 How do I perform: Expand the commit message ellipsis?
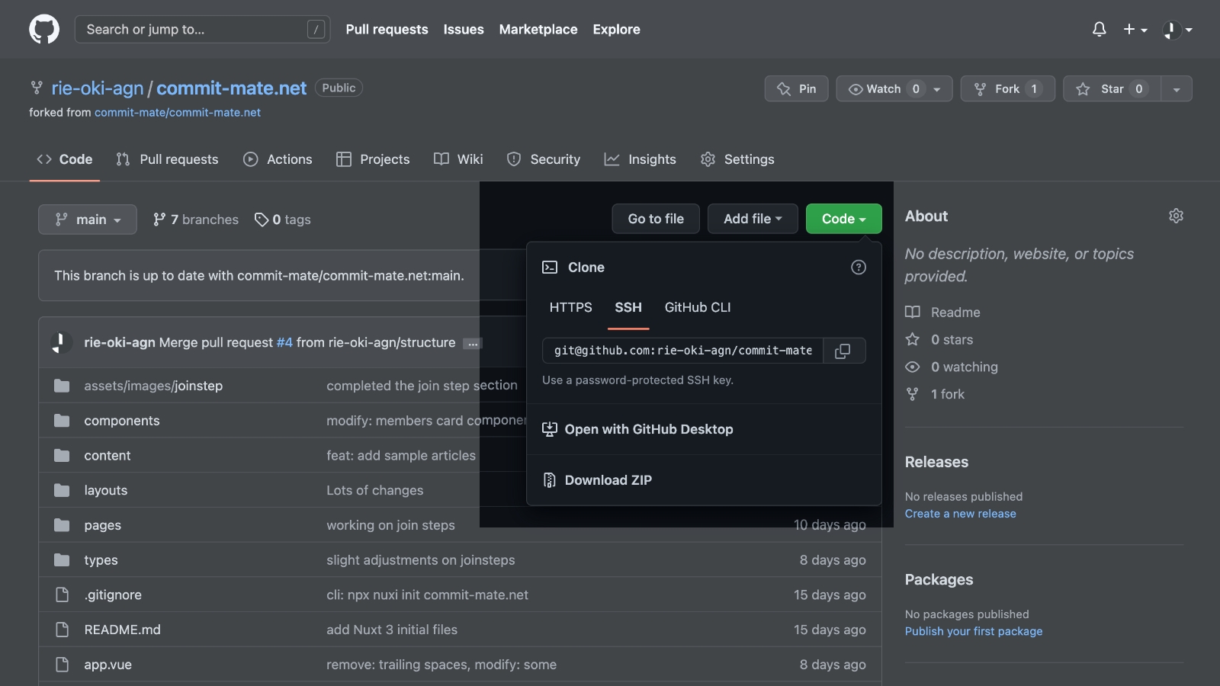click(473, 344)
